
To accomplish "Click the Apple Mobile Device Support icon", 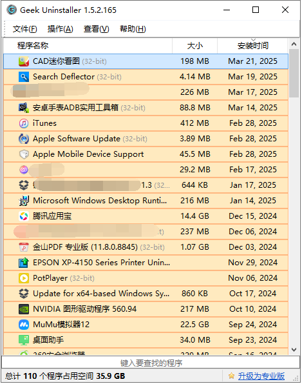I will tap(24, 154).
